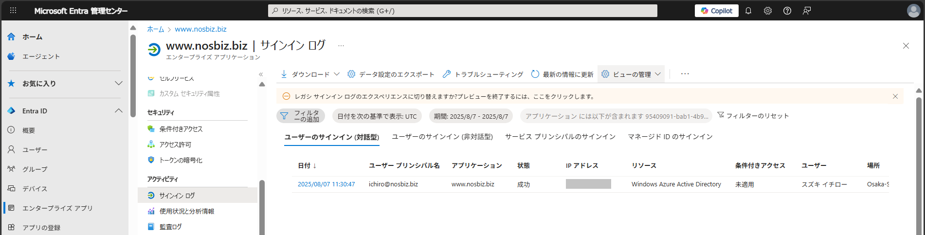Open the ビューの管理 dropdown
Screen dimensions: 925x235
click(632, 74)
